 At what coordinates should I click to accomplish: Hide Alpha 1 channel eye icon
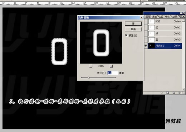point(146,46)
